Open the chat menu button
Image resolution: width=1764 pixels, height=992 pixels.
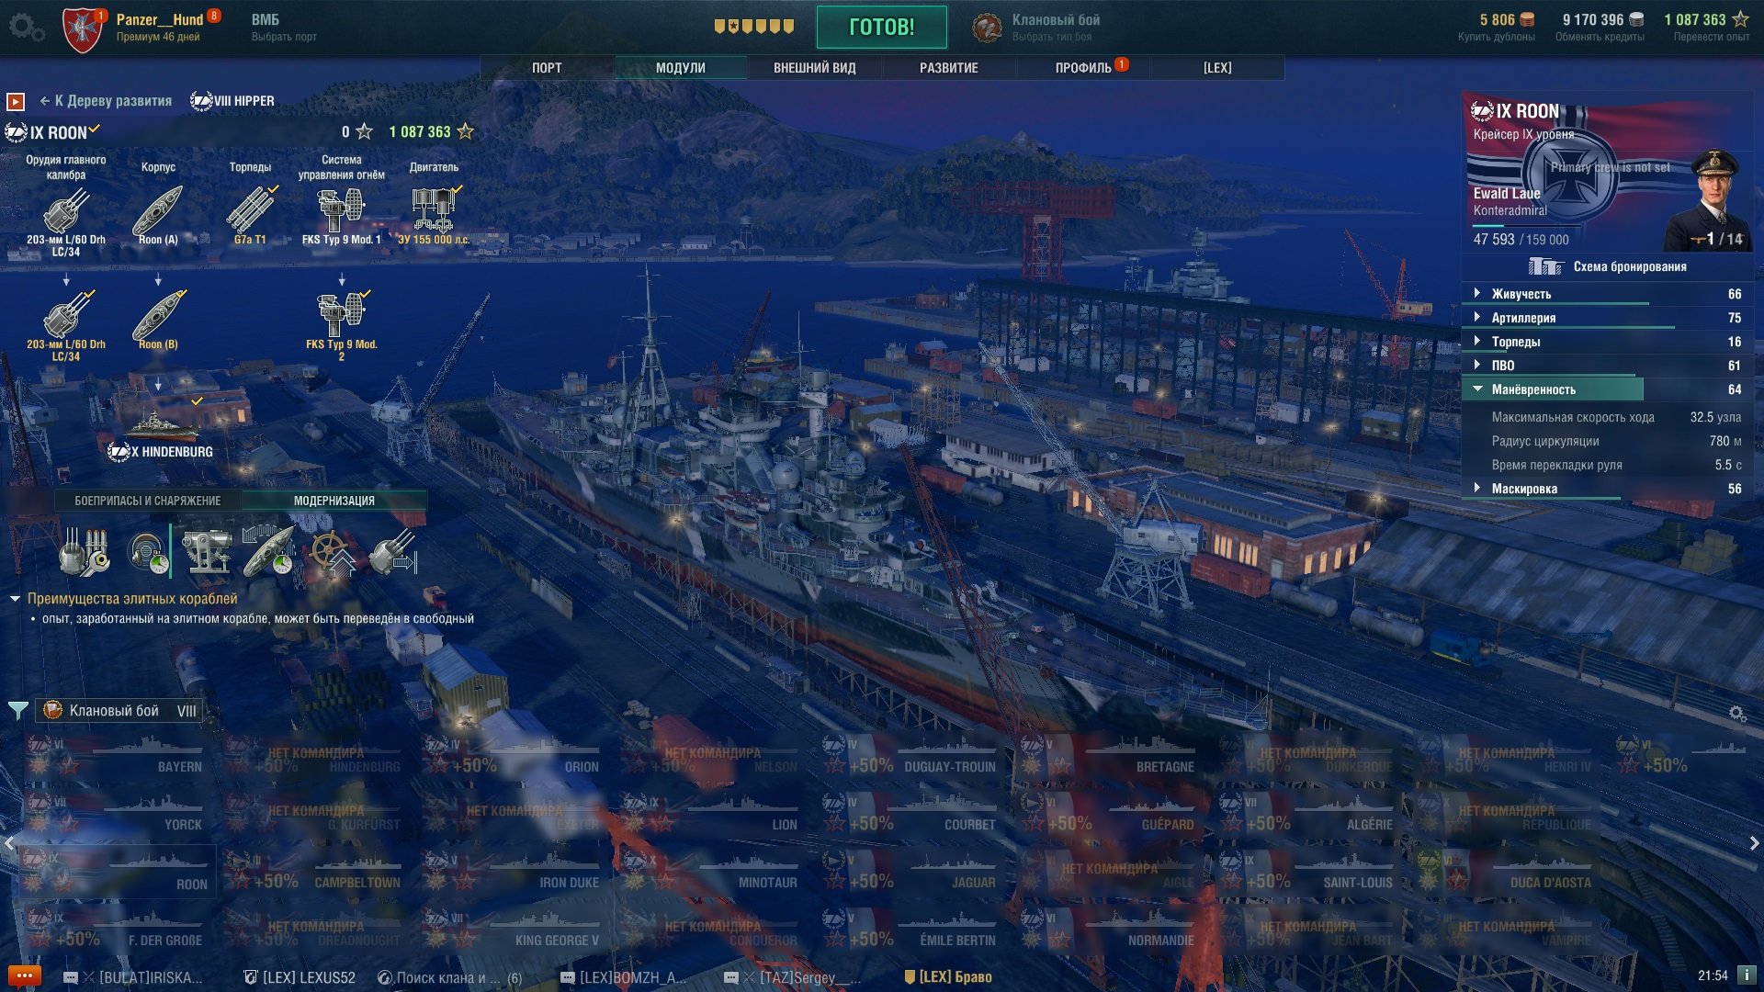click(24, 975)
